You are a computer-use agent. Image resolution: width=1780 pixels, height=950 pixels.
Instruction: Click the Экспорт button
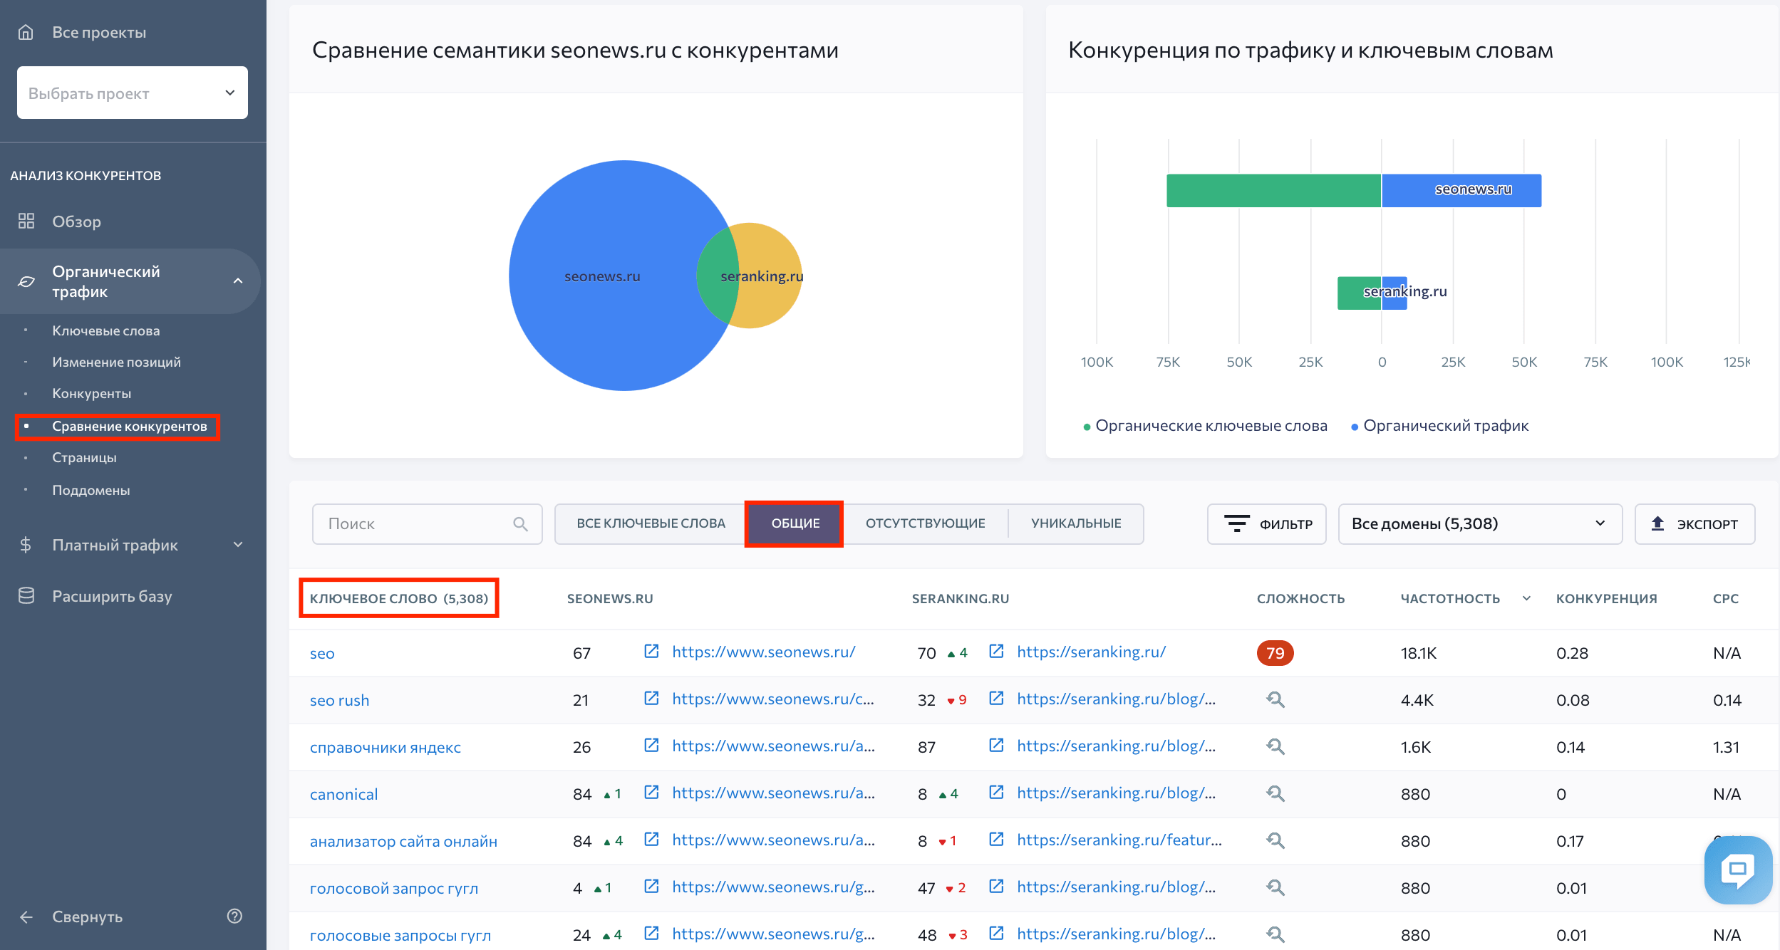click(x=1694, y=523)
